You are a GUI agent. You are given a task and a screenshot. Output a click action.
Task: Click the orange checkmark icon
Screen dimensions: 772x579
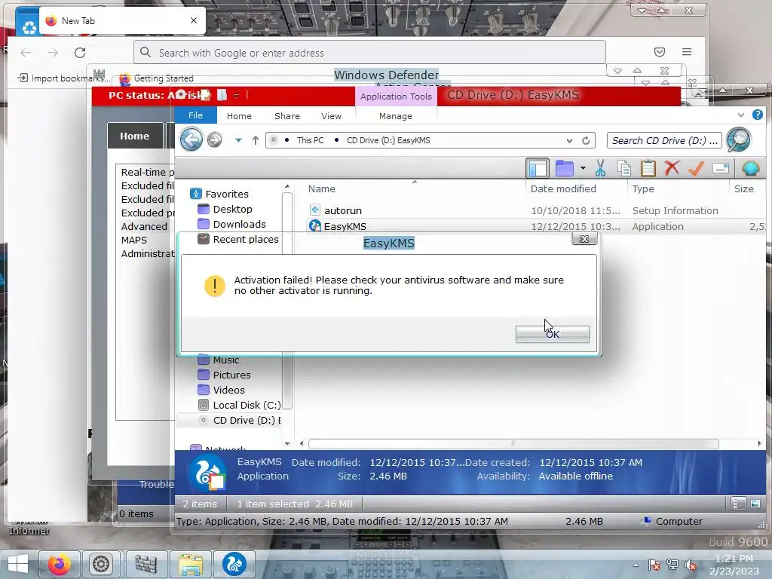(696, 168)
